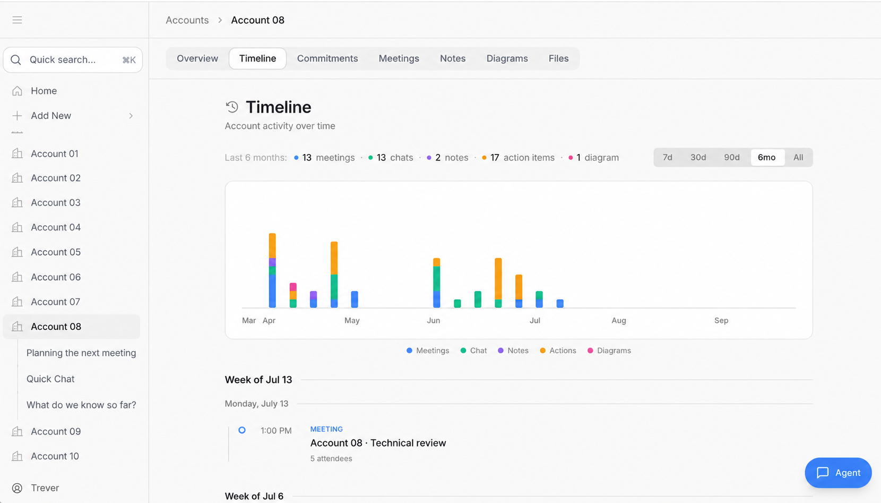The width and height of the screenshot is (881, 503).
Task: Focus the Quick search input field
Action: pyautogui.click(x=73, y=60)
